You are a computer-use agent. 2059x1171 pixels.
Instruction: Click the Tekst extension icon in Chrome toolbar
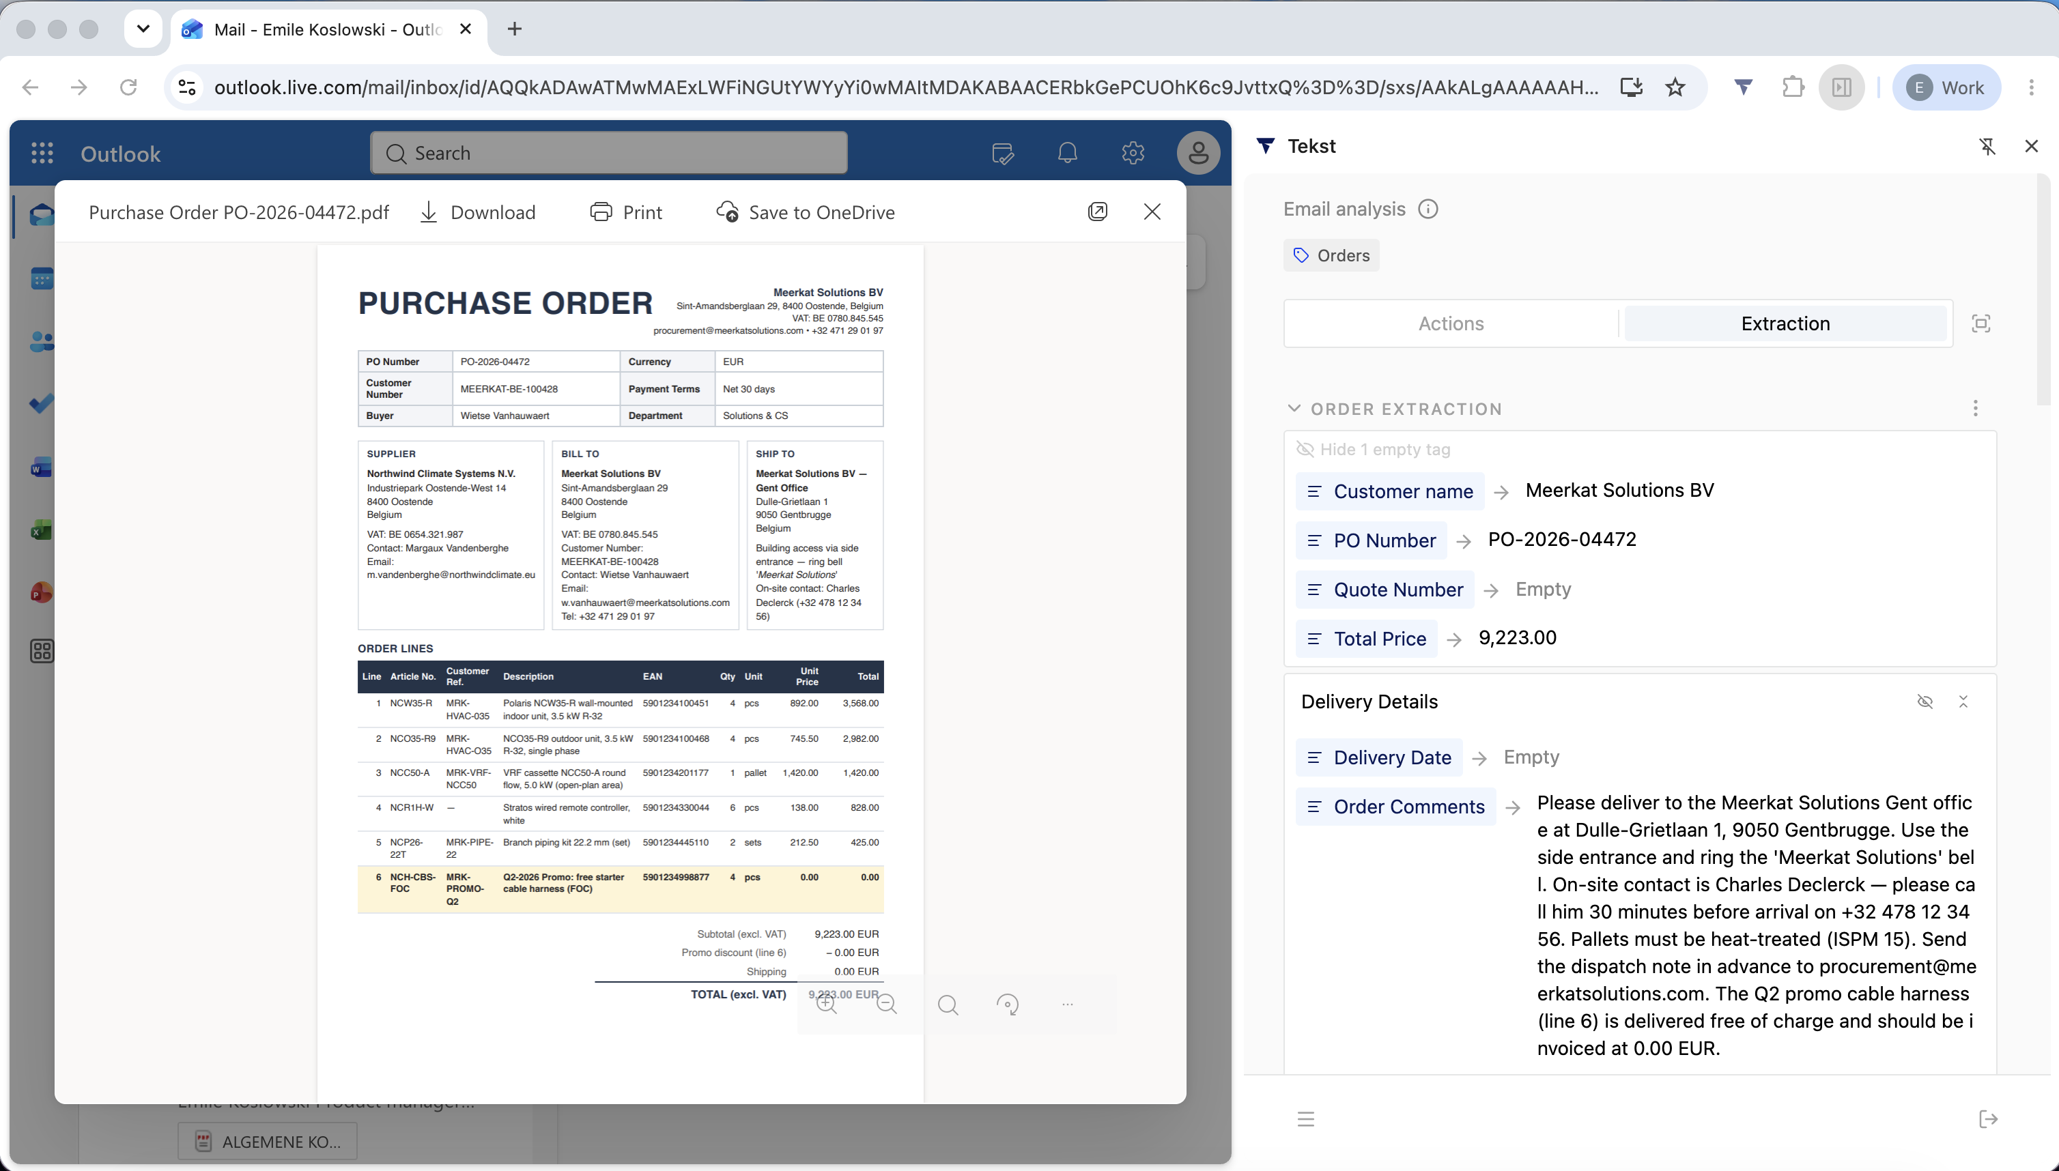(1743, 87)
